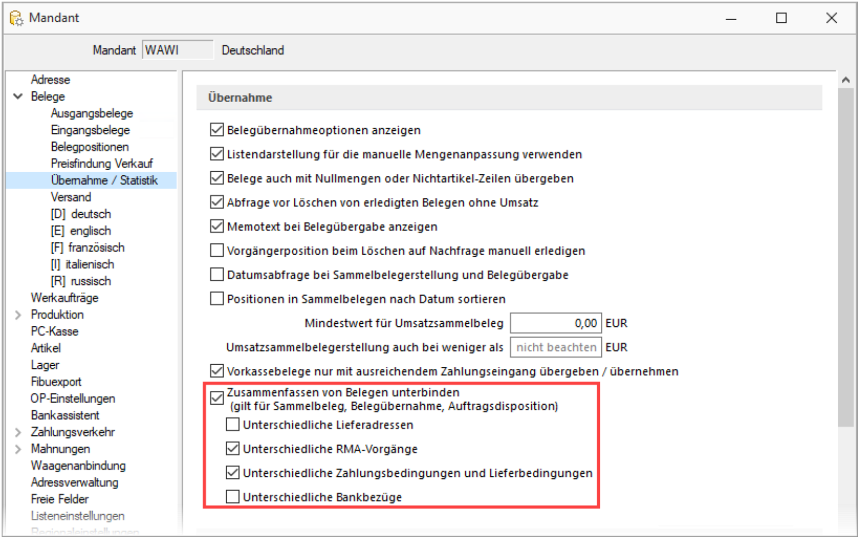Select Adressverwaltung tree entry
This screenshot has width=859, height=538.
pyautogui.click(x=75, y=482)
